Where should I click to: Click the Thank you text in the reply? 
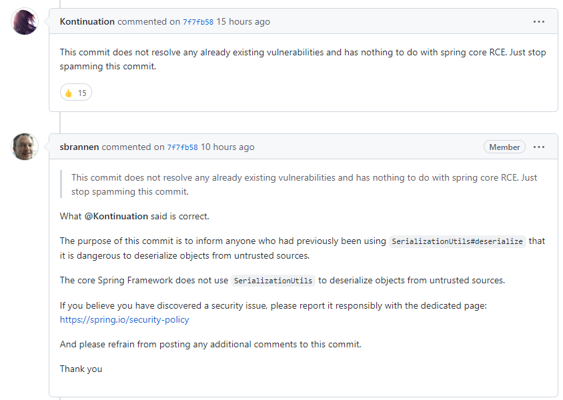coord(81,369)
